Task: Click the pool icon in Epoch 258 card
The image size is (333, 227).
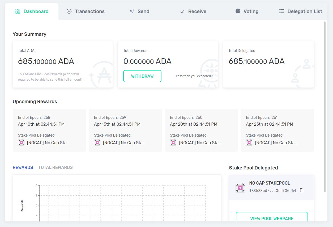Action: click(21, 142)
